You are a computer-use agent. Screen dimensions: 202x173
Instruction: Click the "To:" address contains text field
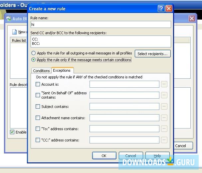click(124, 129)
